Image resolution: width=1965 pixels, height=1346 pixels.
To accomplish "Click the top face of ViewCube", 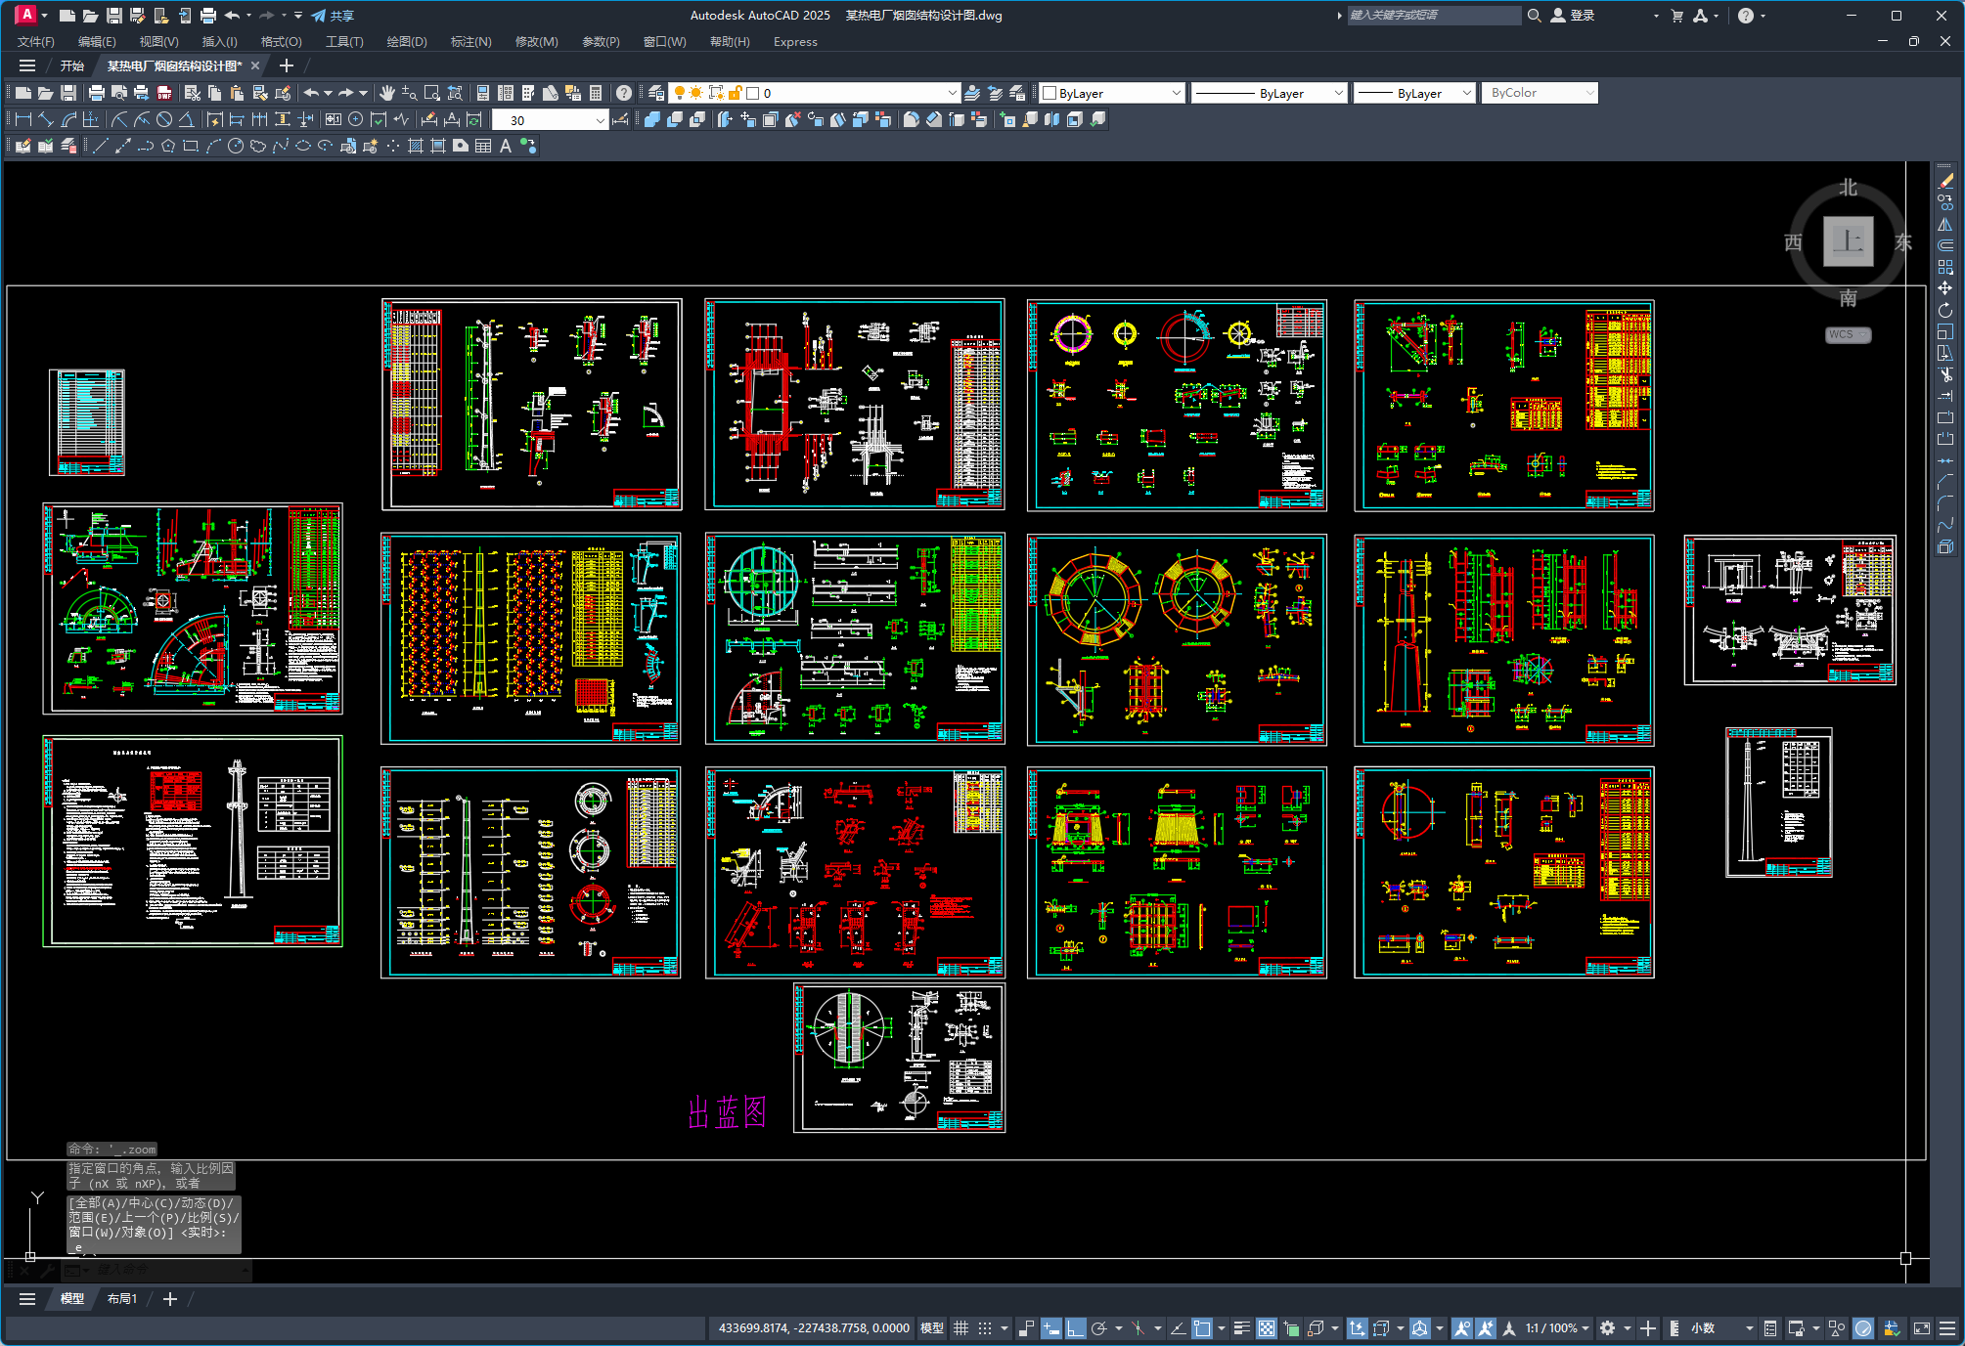I will point(1848,241).
